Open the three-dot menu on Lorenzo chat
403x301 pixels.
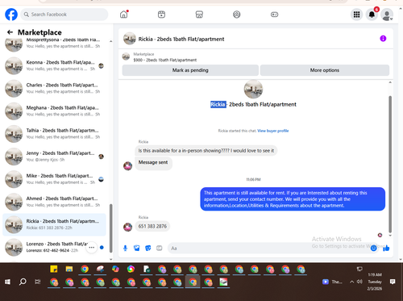92,247
